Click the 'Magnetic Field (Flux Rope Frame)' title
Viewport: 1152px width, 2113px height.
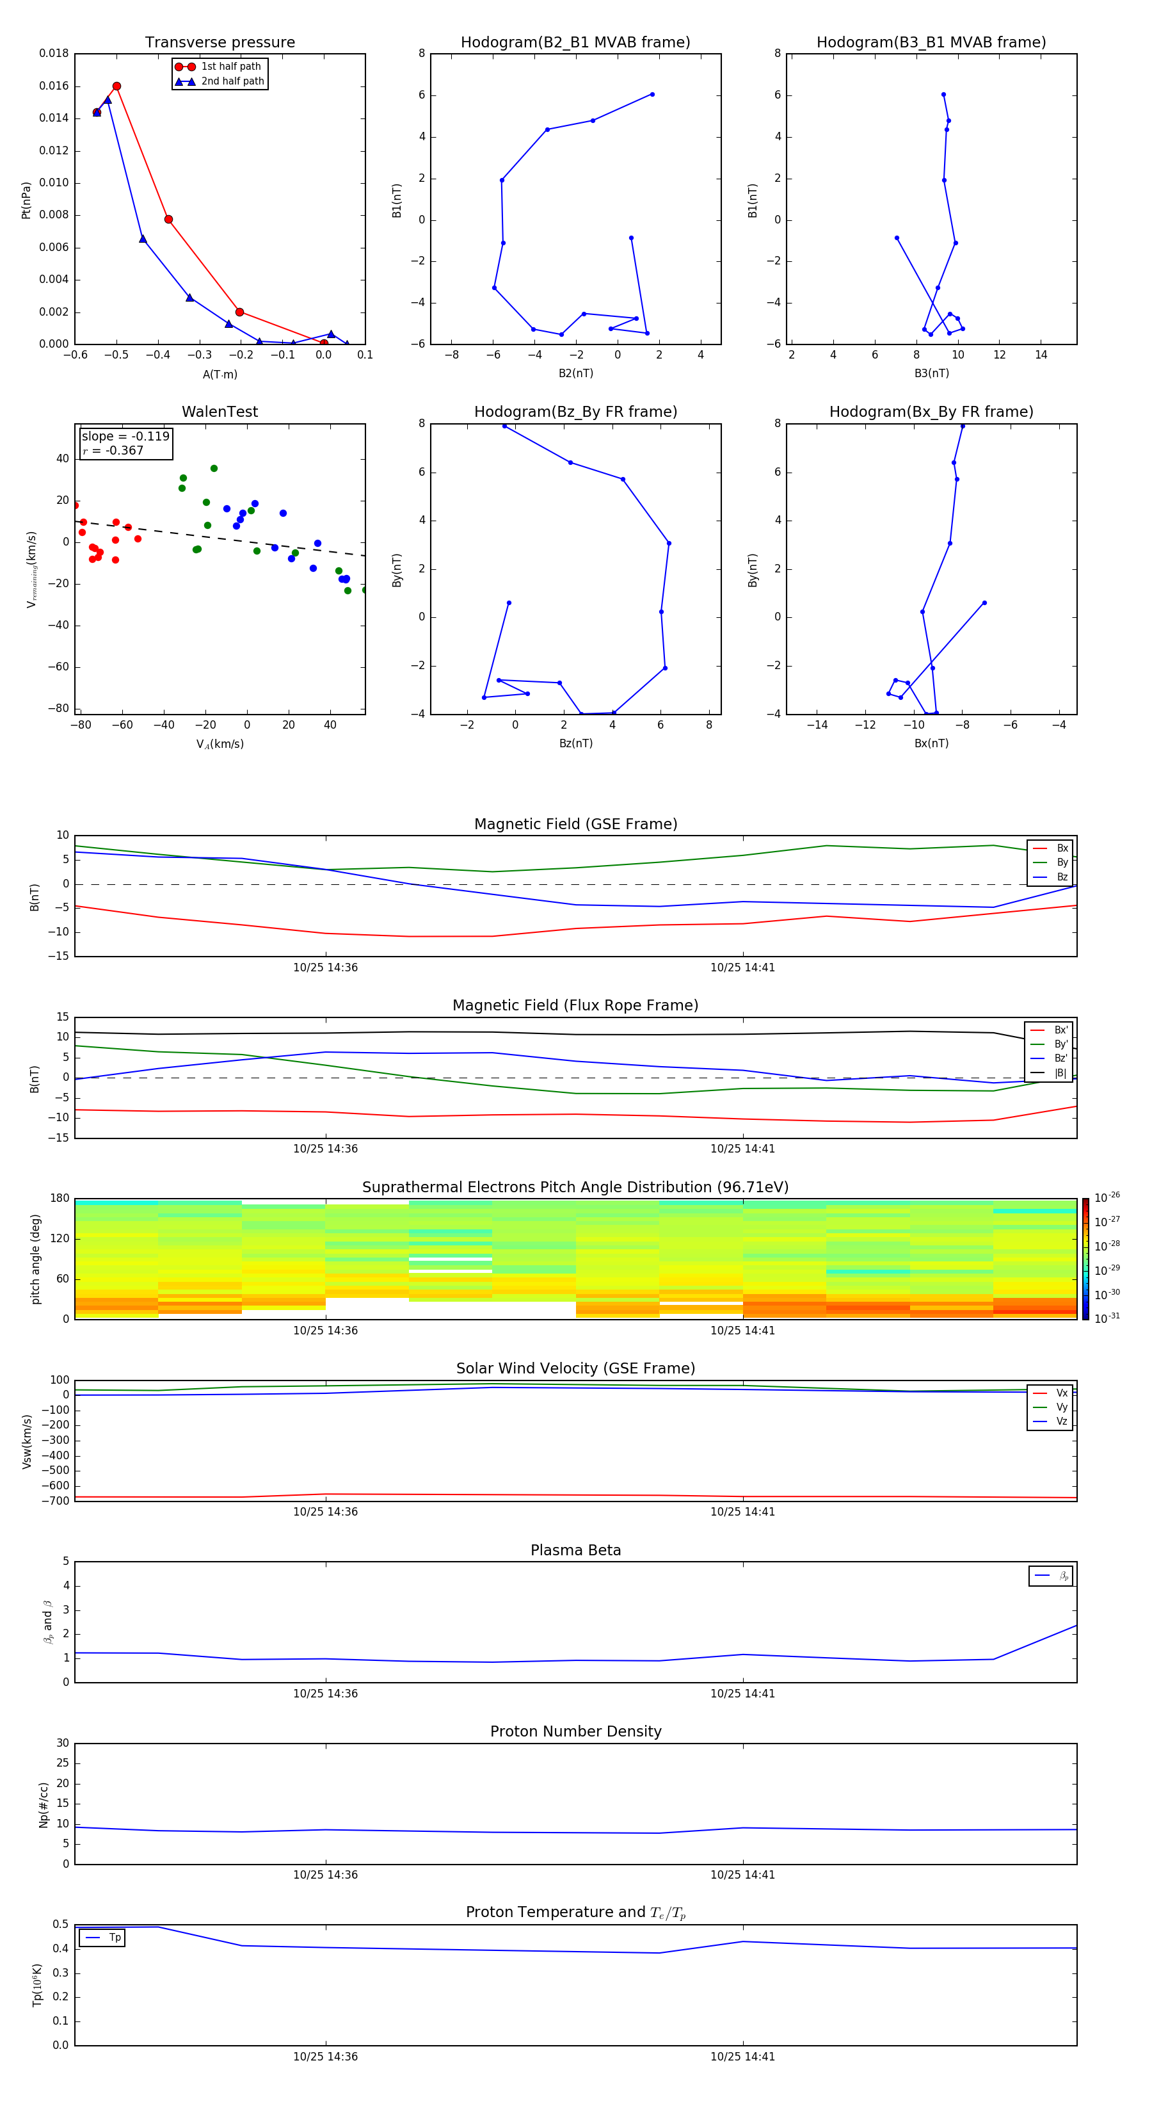point(575,1006)
